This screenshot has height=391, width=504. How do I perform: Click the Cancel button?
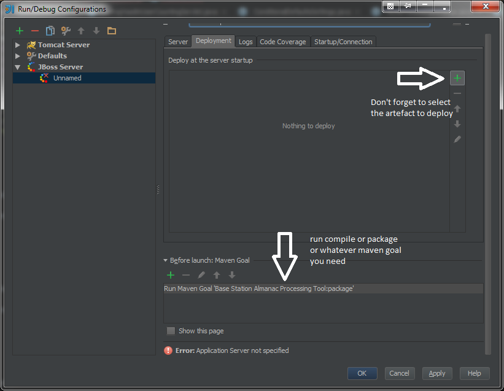pos(400,373)
